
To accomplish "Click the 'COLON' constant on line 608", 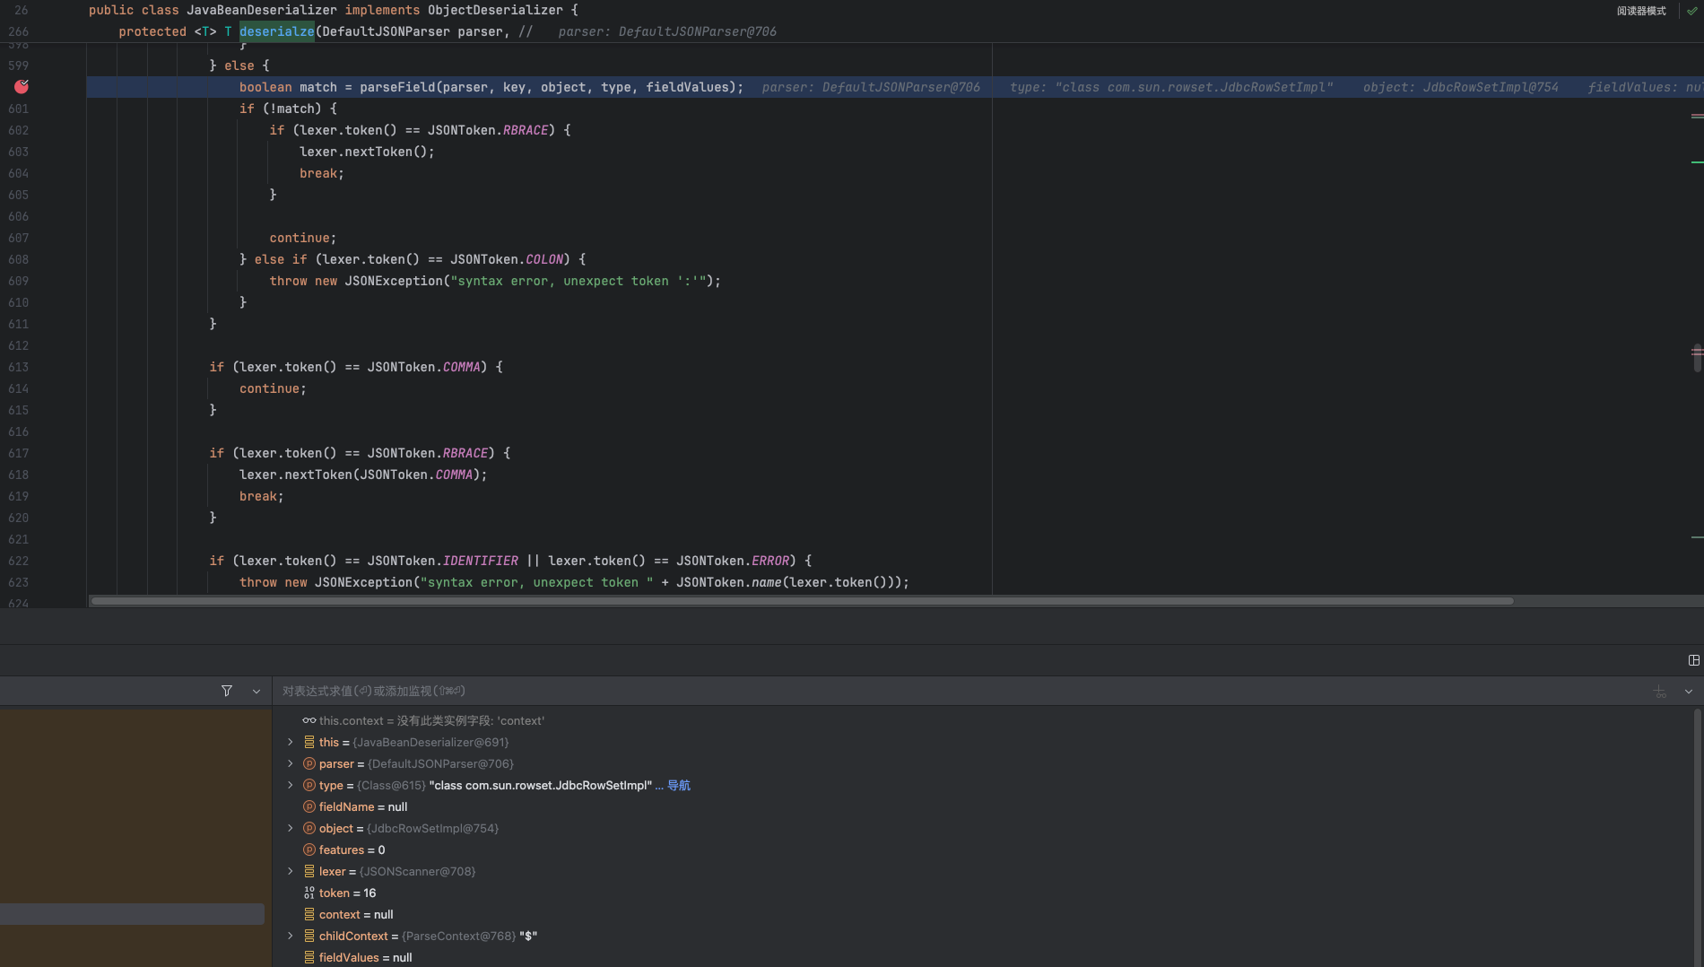I will coord(544,259).
